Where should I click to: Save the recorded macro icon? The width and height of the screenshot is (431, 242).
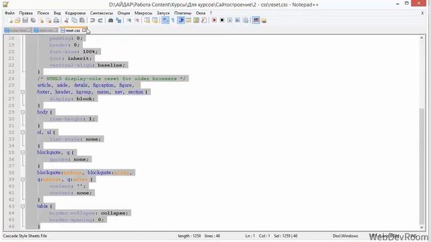click(245, 20)
